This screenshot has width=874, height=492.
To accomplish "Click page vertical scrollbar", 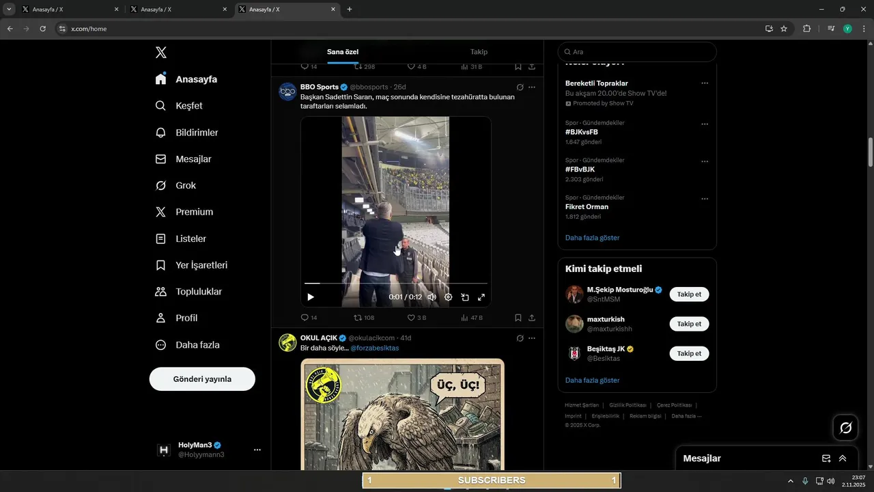I will click(870, 152).
